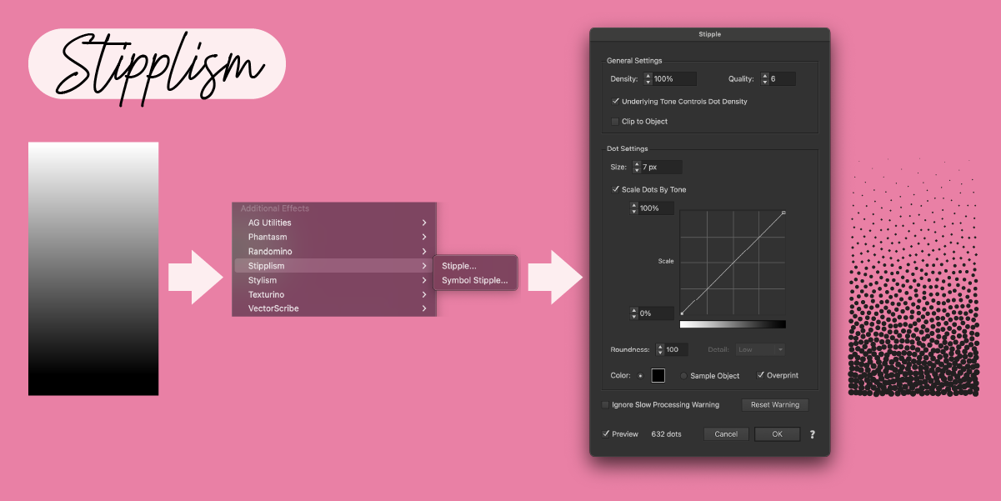Click top-right curve control point

[783, 213]
